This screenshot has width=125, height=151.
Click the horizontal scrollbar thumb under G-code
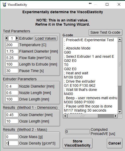pos(83,116)
